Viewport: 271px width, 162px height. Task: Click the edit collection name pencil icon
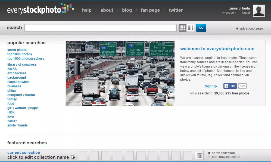coord(73,157)
